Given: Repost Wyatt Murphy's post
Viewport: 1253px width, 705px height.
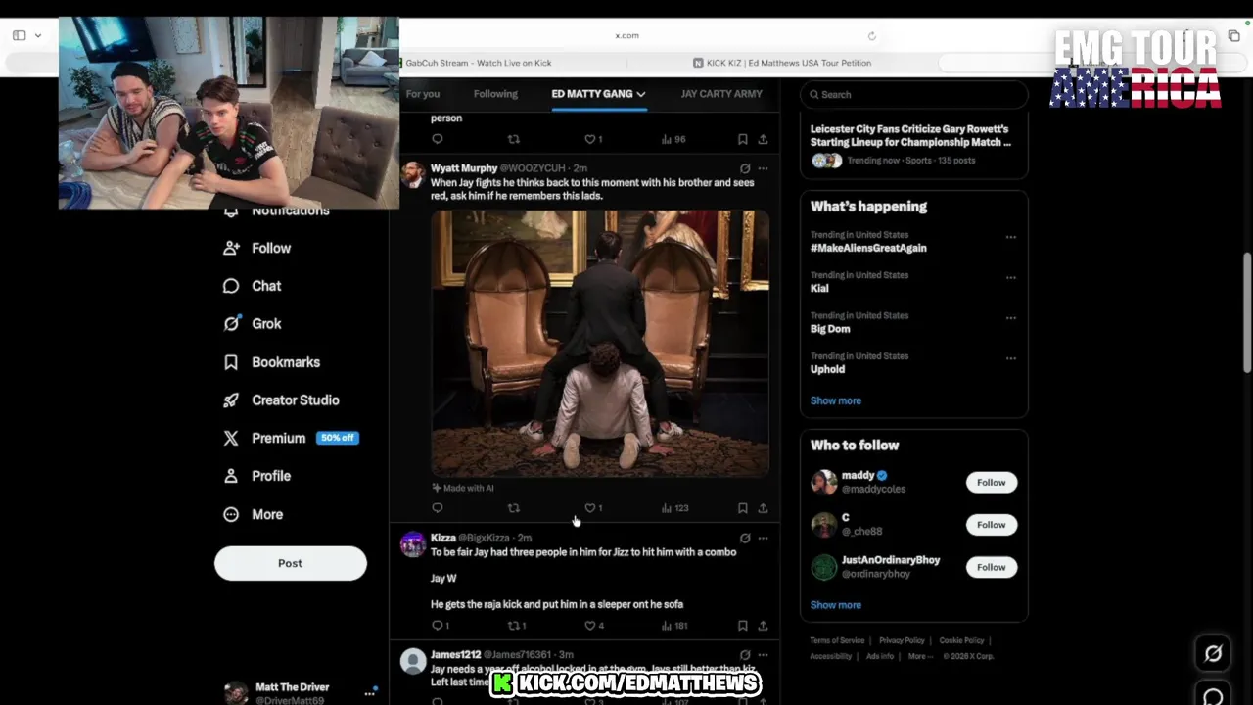Looking at the screenshot, I should [514, 508].
